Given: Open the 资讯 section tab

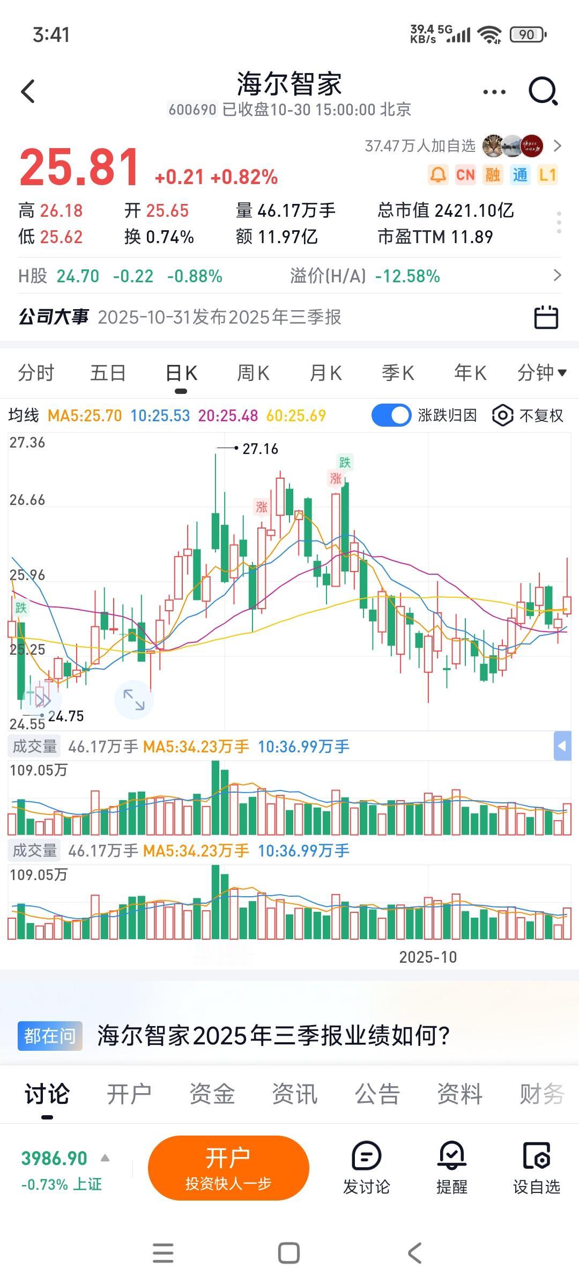Looking at the screenshot, I should pyautogui.click(x=295, y=1094).
